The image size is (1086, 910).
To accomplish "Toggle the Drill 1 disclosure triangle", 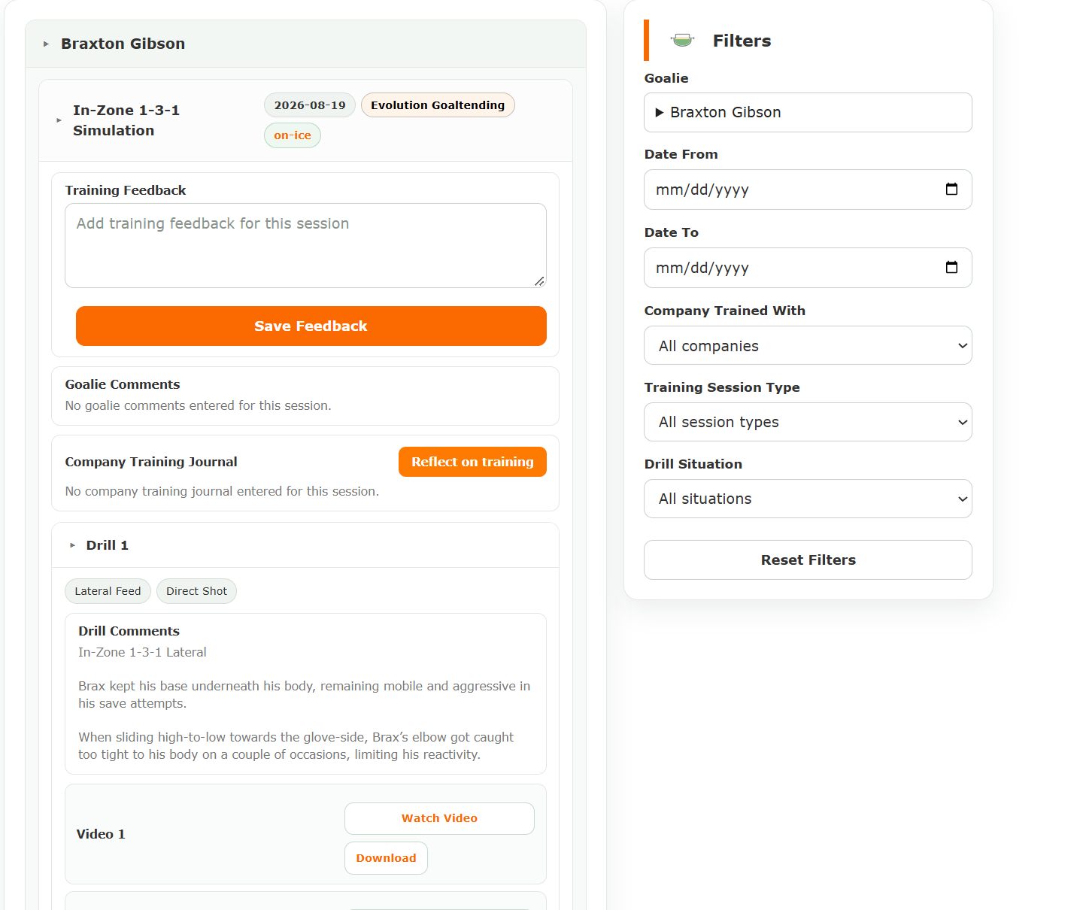I will coord(72,545).
